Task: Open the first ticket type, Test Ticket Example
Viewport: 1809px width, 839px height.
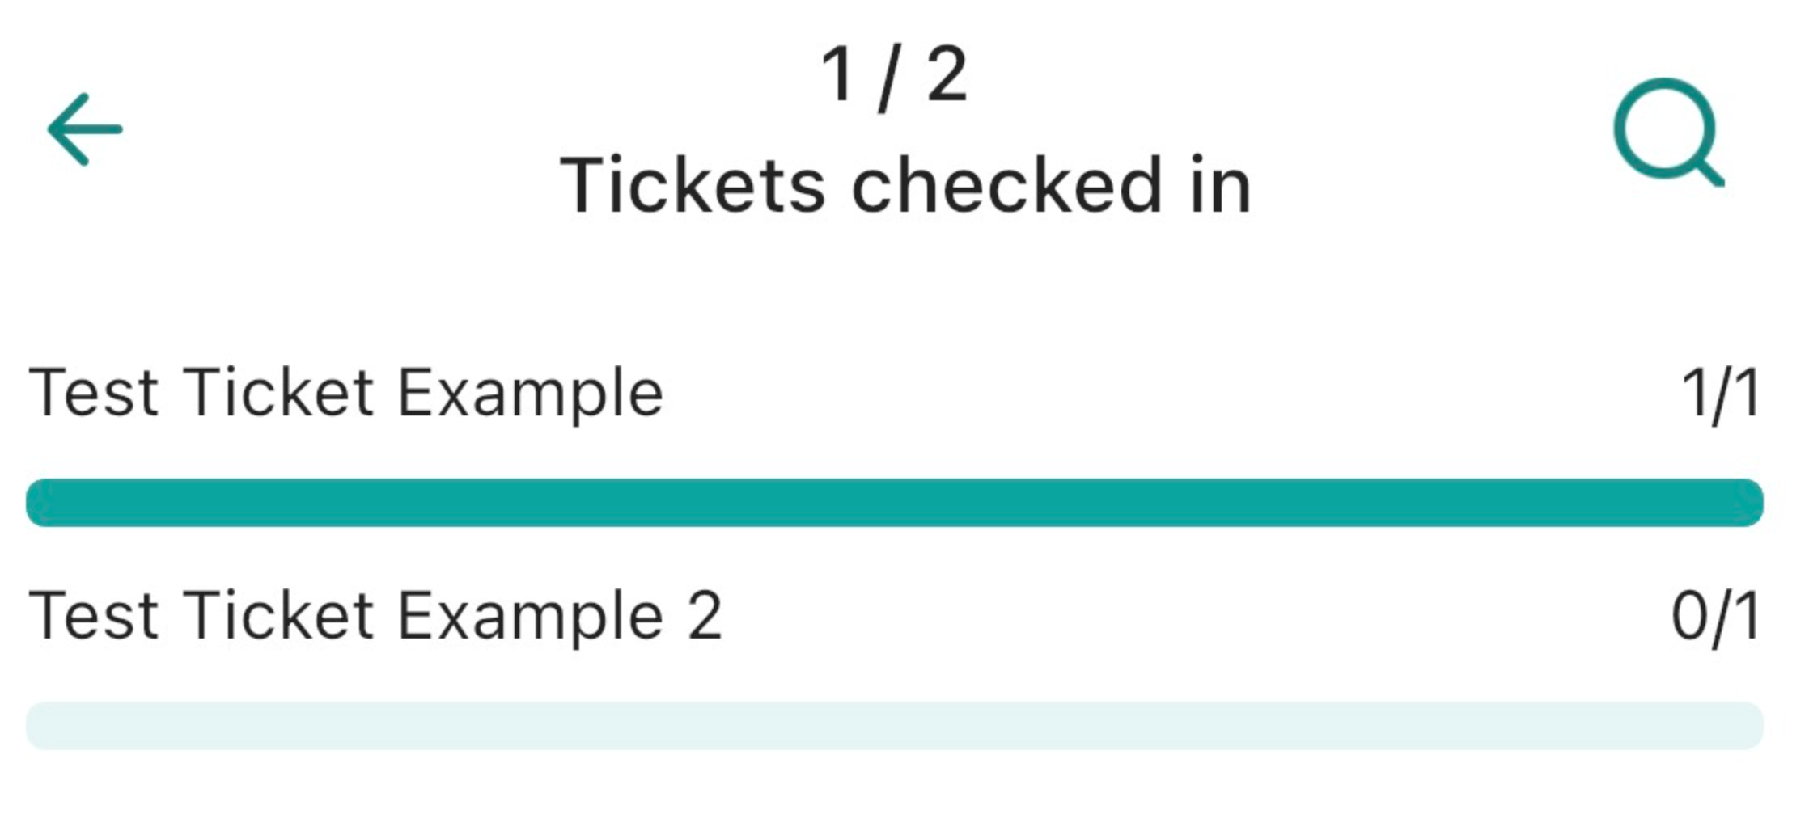Action: (x=346, y=394)
